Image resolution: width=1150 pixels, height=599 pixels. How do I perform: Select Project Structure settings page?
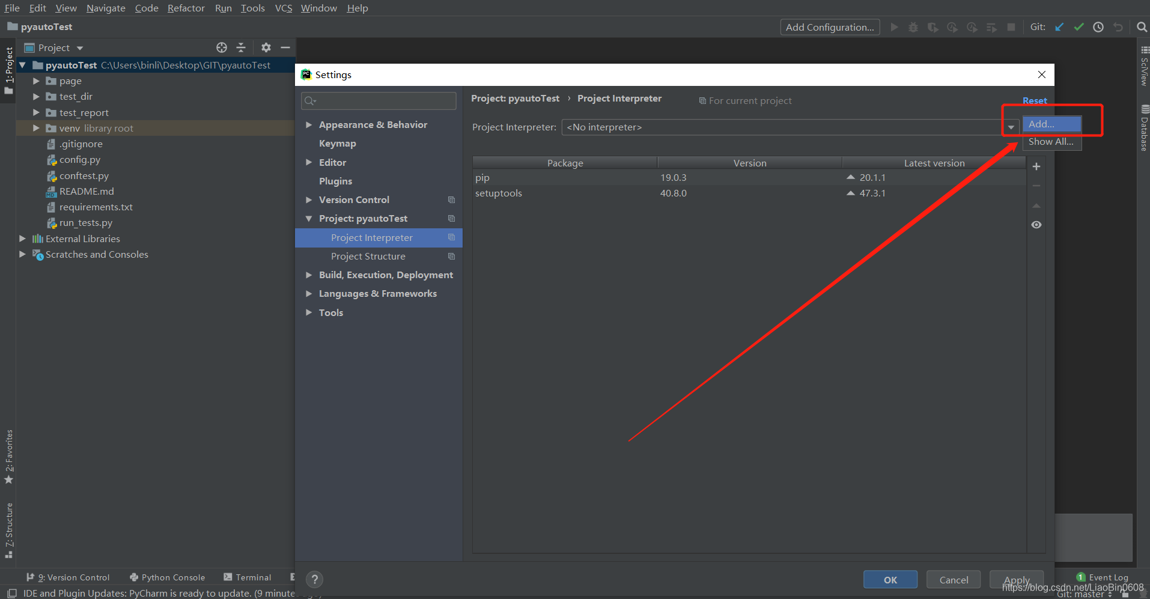point(368,257)
